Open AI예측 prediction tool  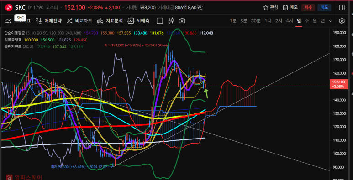coord(138,21)
